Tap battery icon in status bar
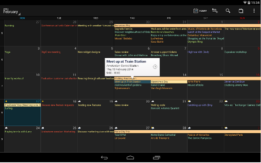Screen dimensions: 261x163 pos(249,3)
